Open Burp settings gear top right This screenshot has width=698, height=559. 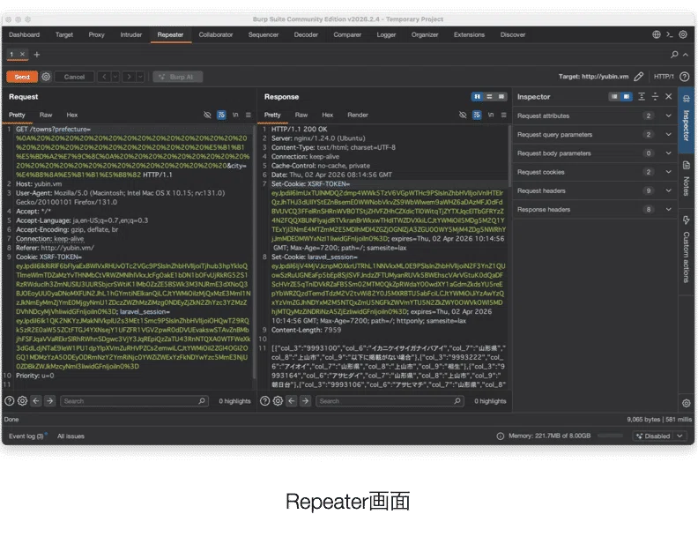683,34
